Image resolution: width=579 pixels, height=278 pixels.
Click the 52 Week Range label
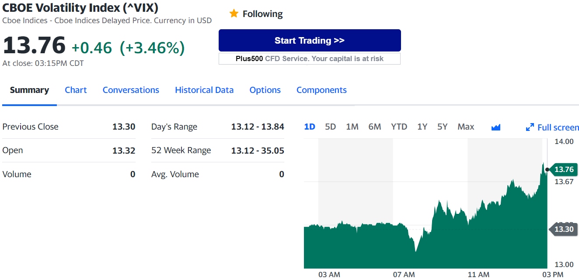click(181, 151)
